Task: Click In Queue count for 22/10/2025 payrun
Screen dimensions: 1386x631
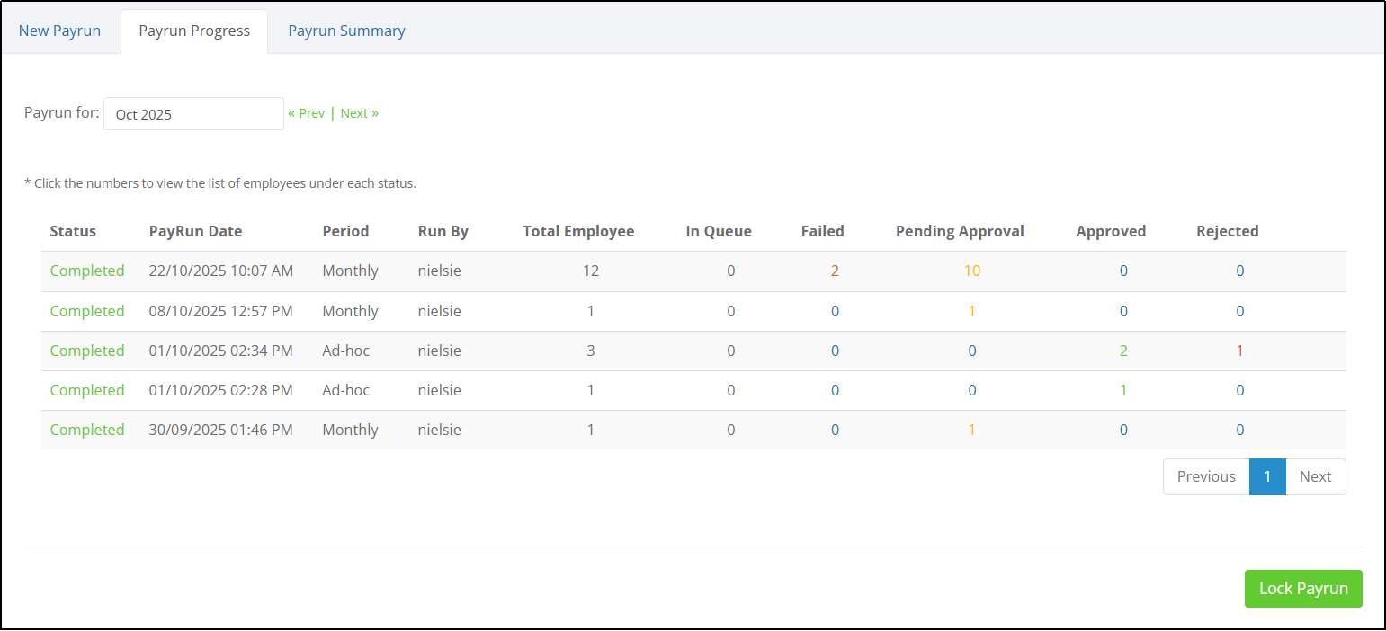Action: tap(731, 271)
